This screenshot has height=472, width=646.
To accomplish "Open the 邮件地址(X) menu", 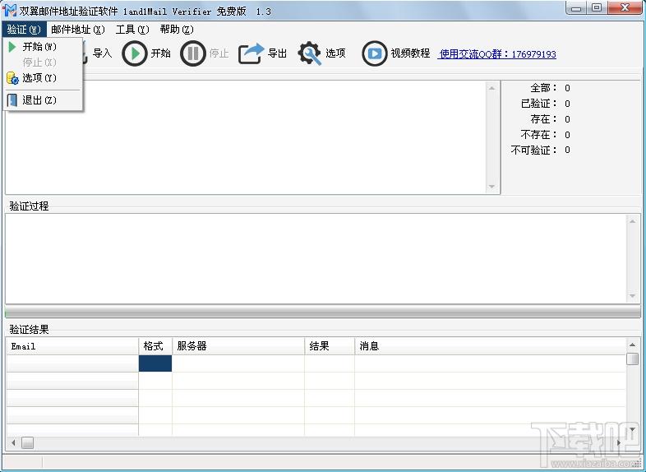I will point(78,30).
